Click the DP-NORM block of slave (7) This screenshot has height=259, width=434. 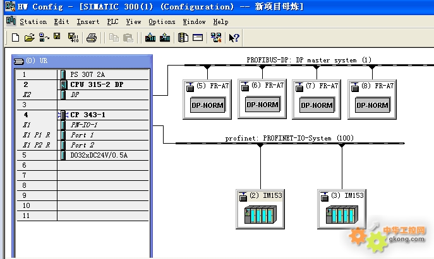[x=316, y=105]
